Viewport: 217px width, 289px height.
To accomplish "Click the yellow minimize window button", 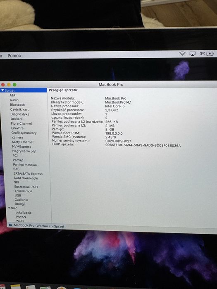I will pyautogui.click(x=9, y=85).
